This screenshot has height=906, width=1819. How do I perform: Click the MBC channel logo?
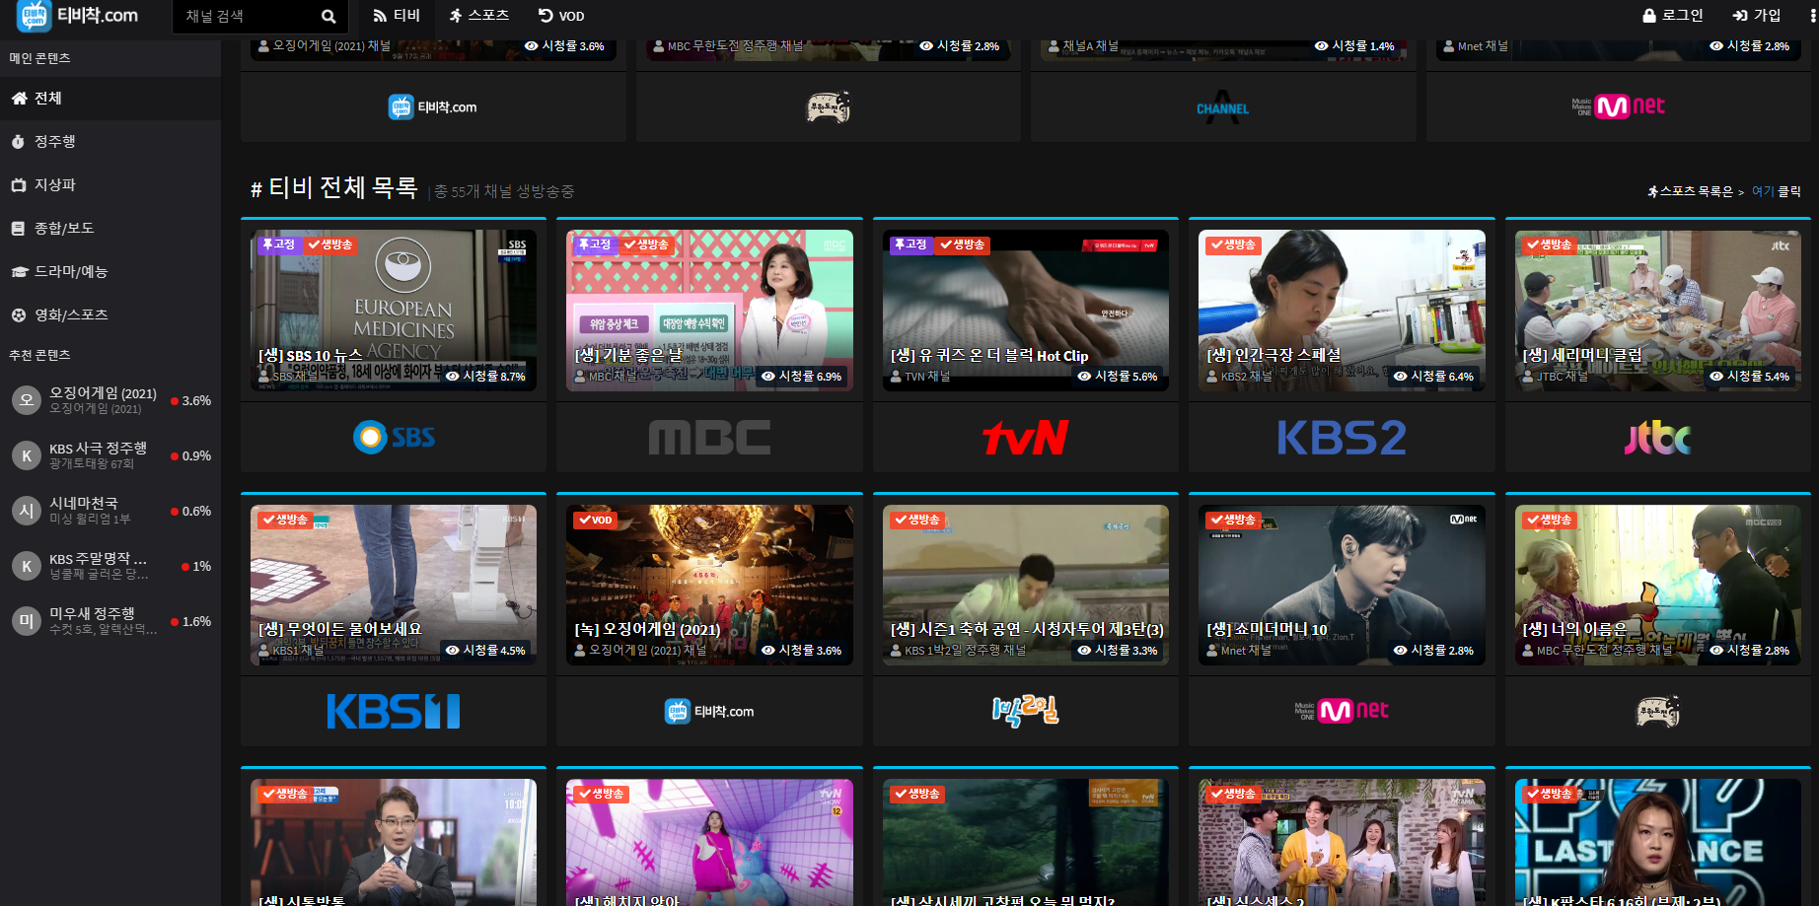pyautogui.click(x=709, y=438)
